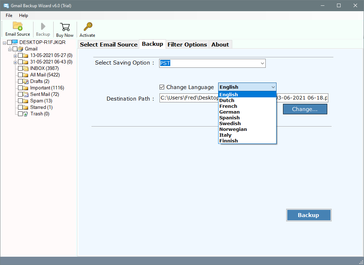Click the Spam folder icon
Screen dimensions: 364x265
(26, 101)
